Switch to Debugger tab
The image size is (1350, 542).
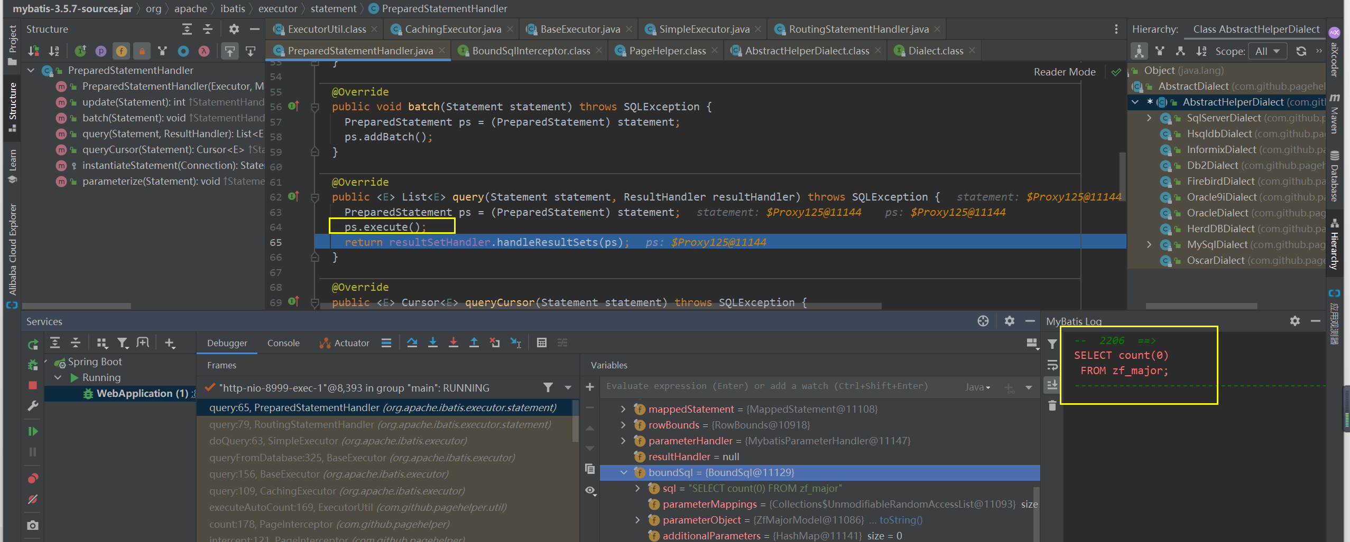(227, 343)
